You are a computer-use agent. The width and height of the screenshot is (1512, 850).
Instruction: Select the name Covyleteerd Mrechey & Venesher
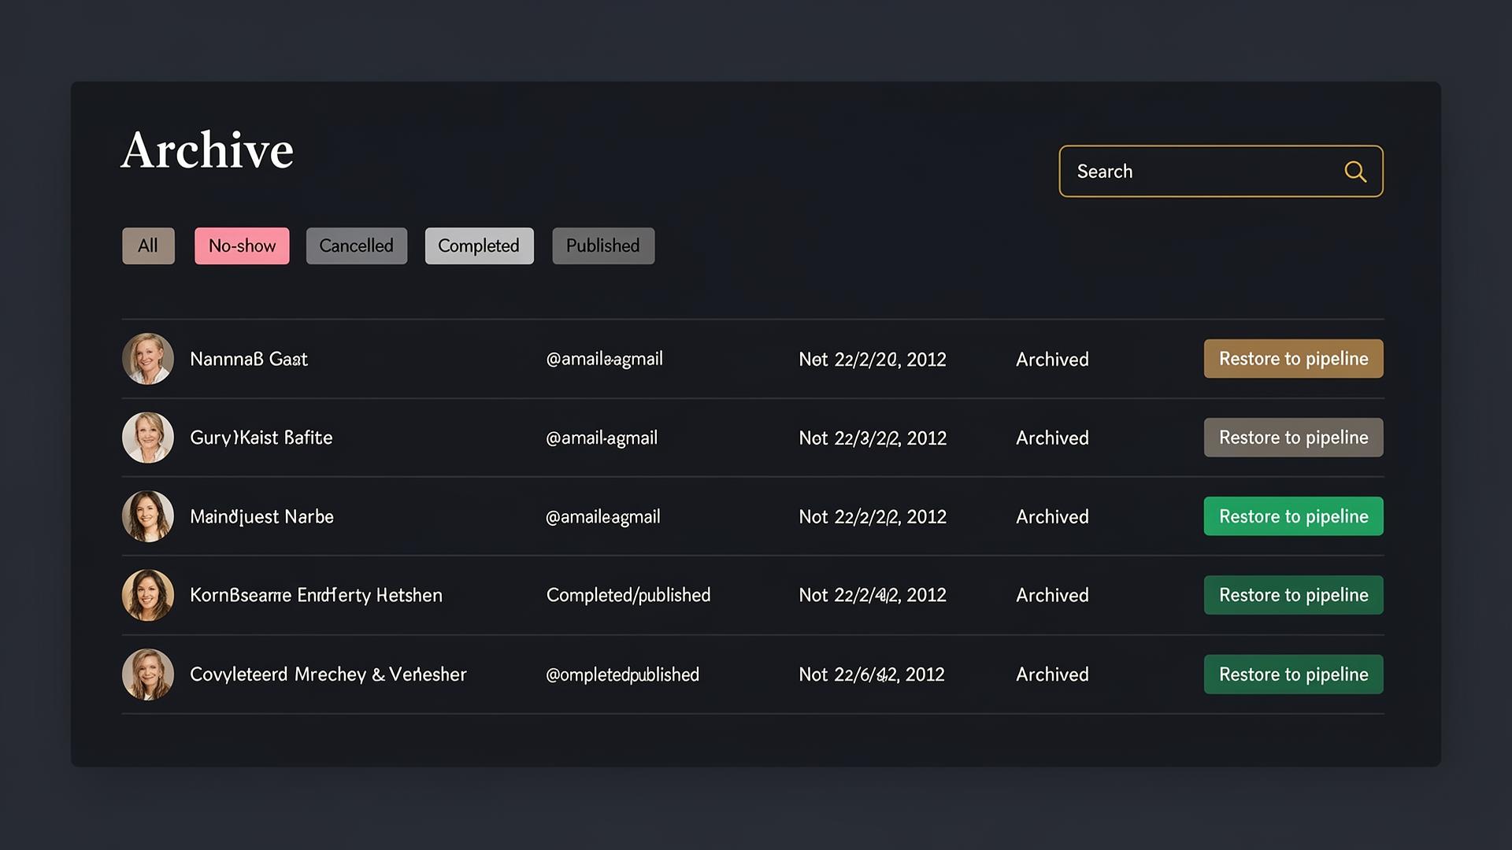[x=328, y=674]
